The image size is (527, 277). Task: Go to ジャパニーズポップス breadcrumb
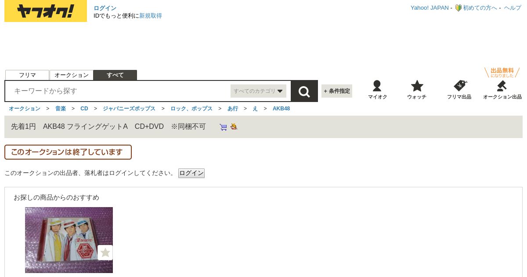[x=129, y=109]
